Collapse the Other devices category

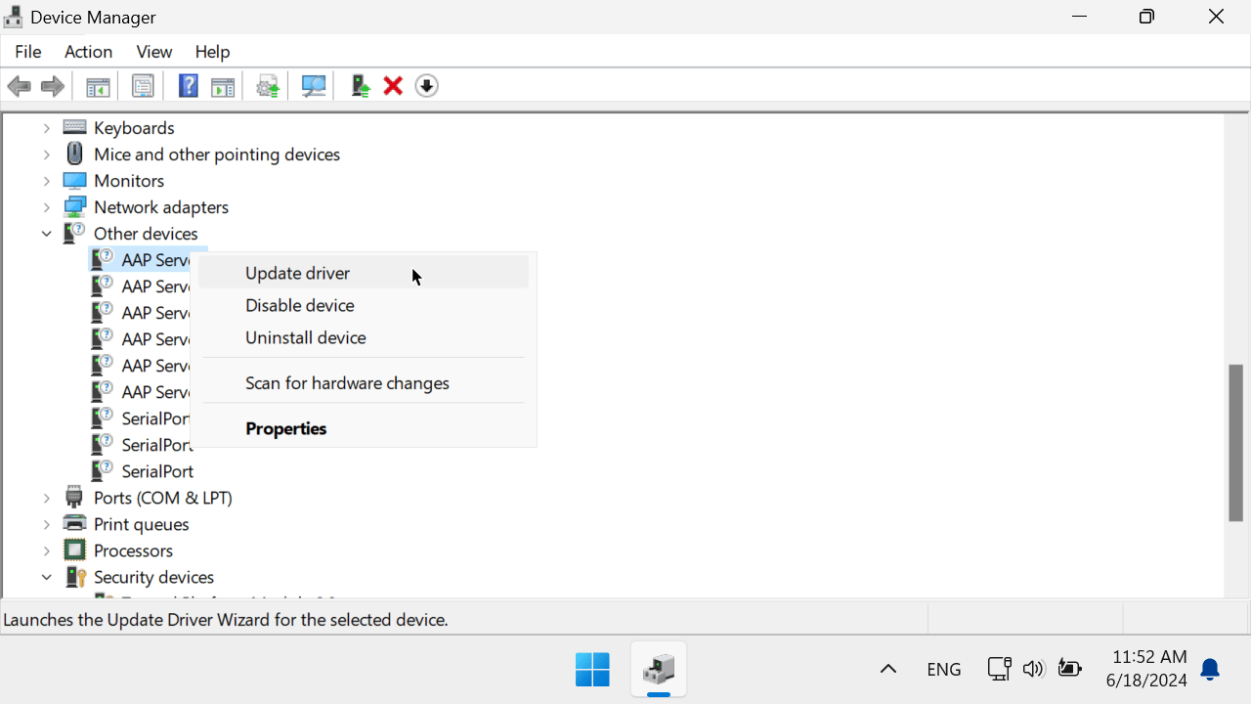[x=46, y=234]
